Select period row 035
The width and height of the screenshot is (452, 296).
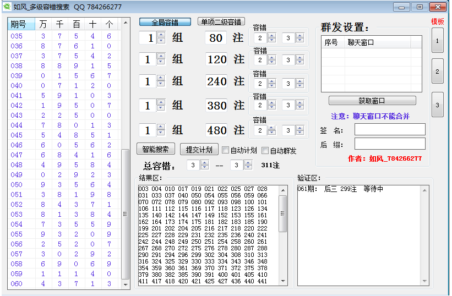(64, 36)
